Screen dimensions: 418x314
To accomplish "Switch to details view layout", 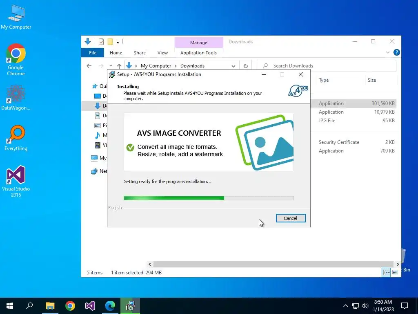I will (x=386, y=272).
